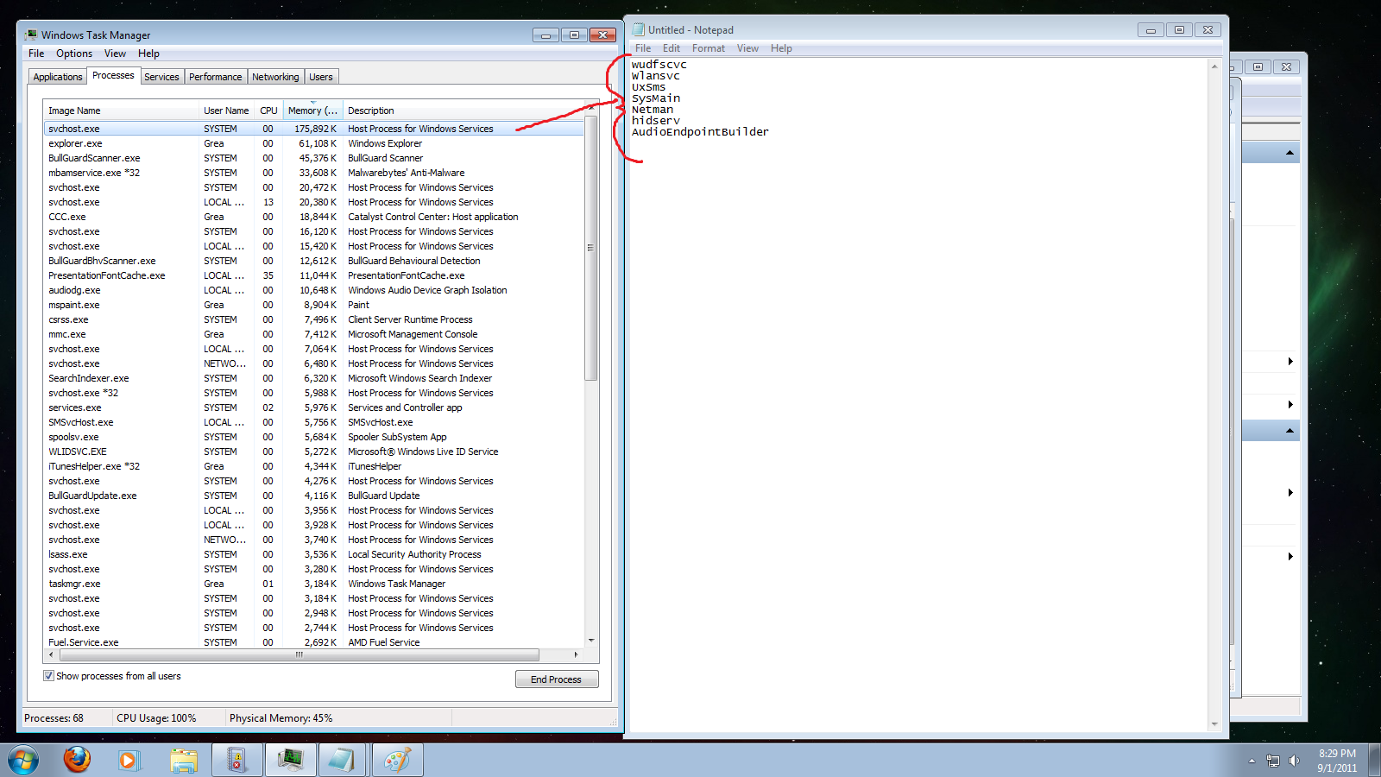Click the Task Manager title bar icon
The height and width of the screenshot is (777, 1381).
(32, 35)
